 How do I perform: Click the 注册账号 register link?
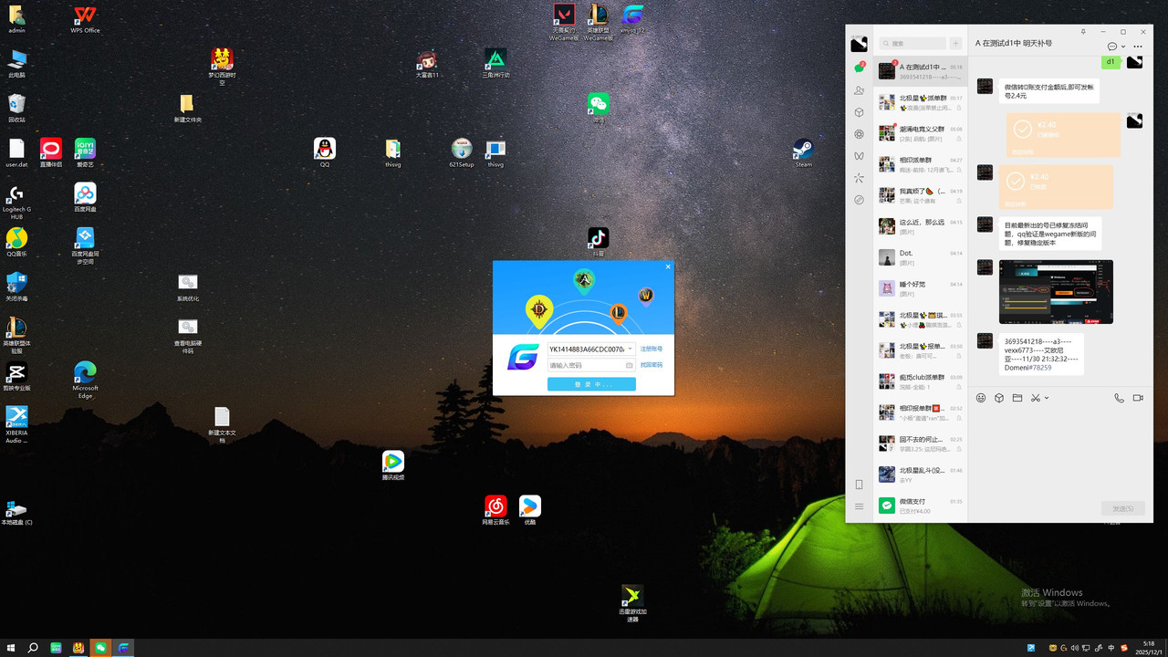pyautogui.click(x=652, y=349)
